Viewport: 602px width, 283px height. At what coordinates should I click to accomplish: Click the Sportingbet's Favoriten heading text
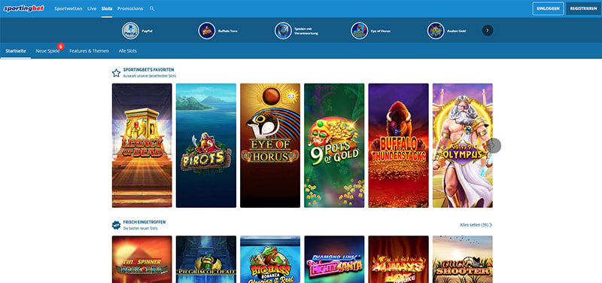click(148, 70)
